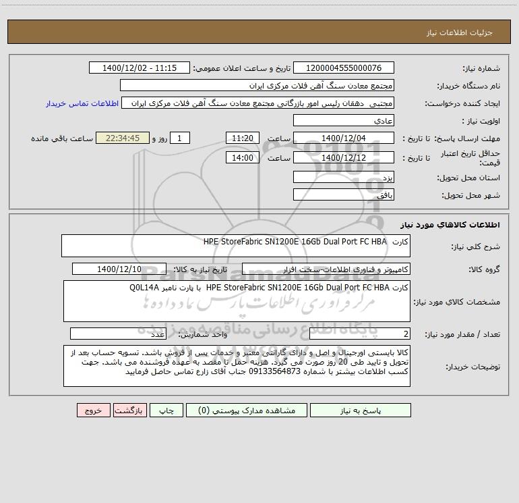Click the priority field showing عادي
The height and width of the screenshot is (503, 519).
(344, 120)
